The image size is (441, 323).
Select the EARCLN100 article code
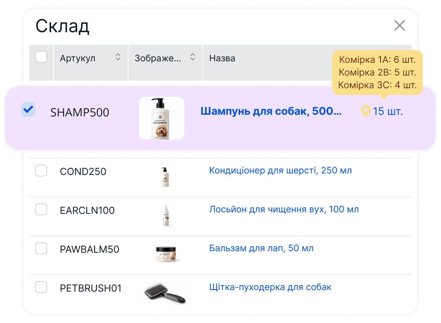pyautogui.click(x=87, y=210)
